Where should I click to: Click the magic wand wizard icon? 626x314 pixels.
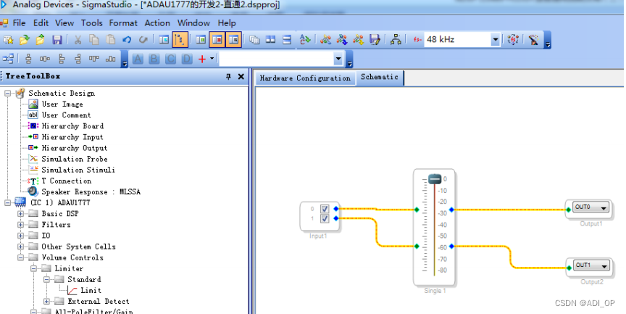pos(533,40)
